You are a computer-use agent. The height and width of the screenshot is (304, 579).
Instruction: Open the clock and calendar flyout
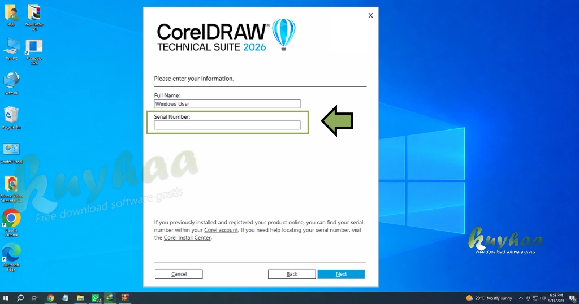pos(556,298)
